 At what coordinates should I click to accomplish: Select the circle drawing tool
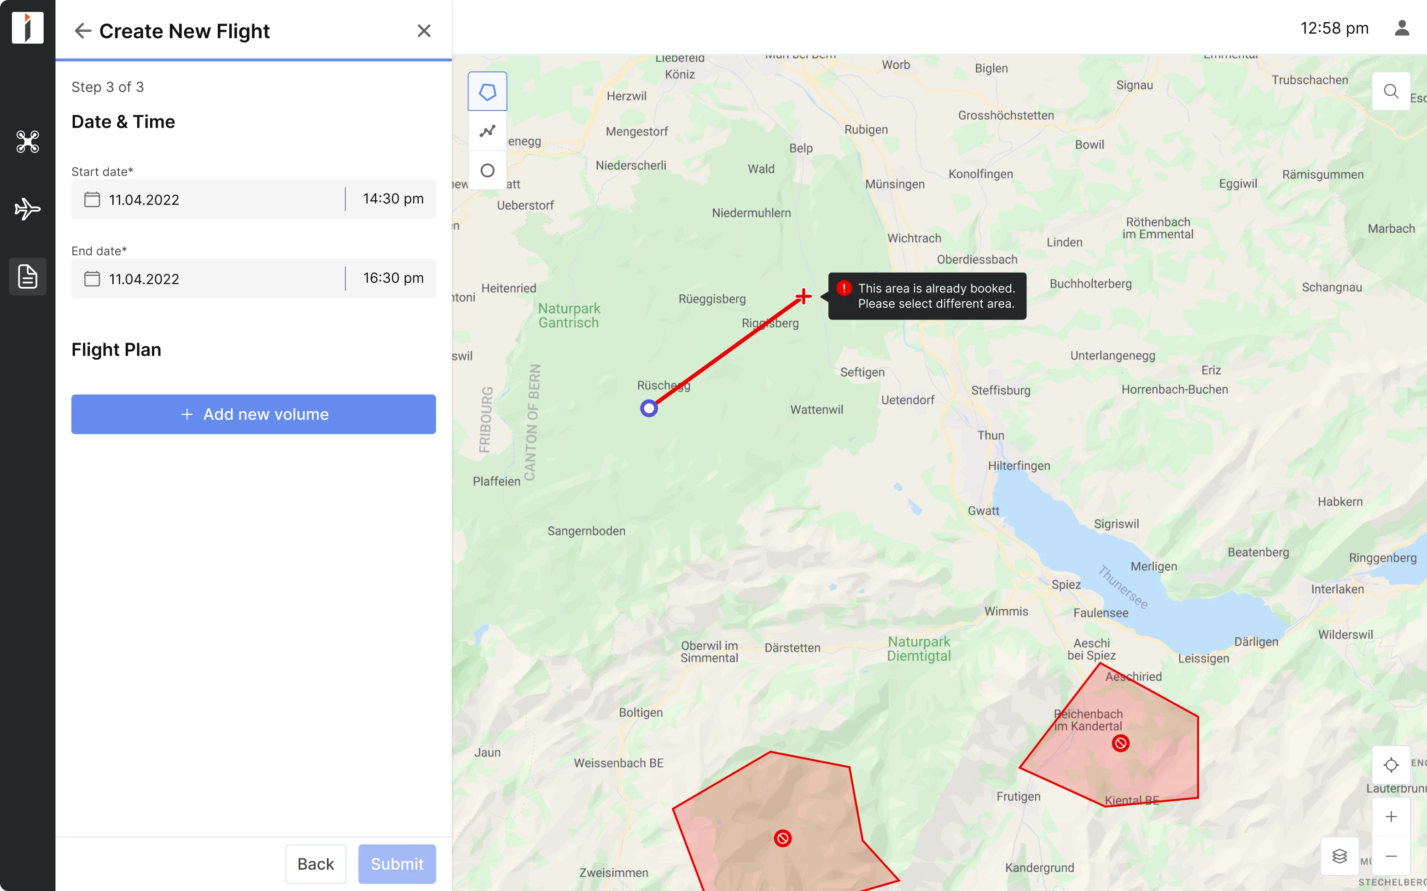(487, 170)
